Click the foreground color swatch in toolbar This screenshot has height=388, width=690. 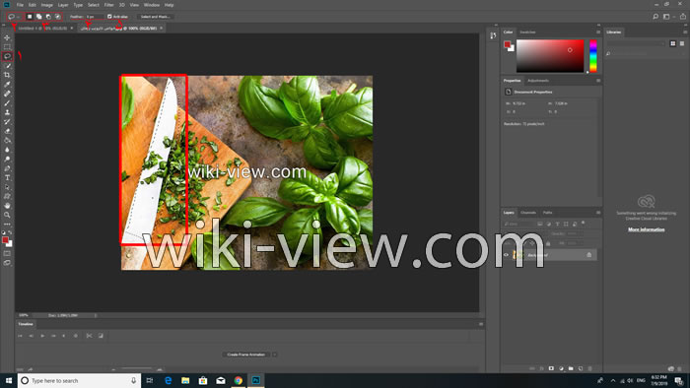point(5,240)
